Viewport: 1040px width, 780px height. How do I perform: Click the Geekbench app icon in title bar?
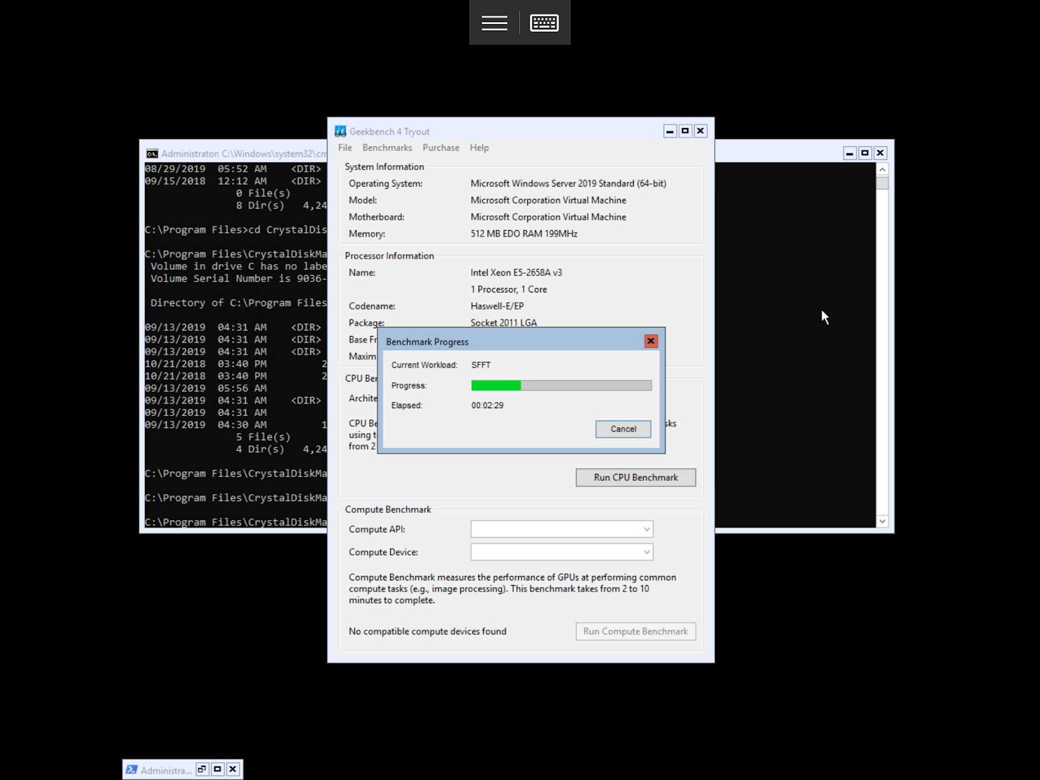[341, 131]
